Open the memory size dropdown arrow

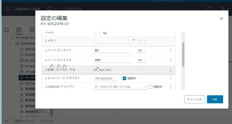point(133,40)
